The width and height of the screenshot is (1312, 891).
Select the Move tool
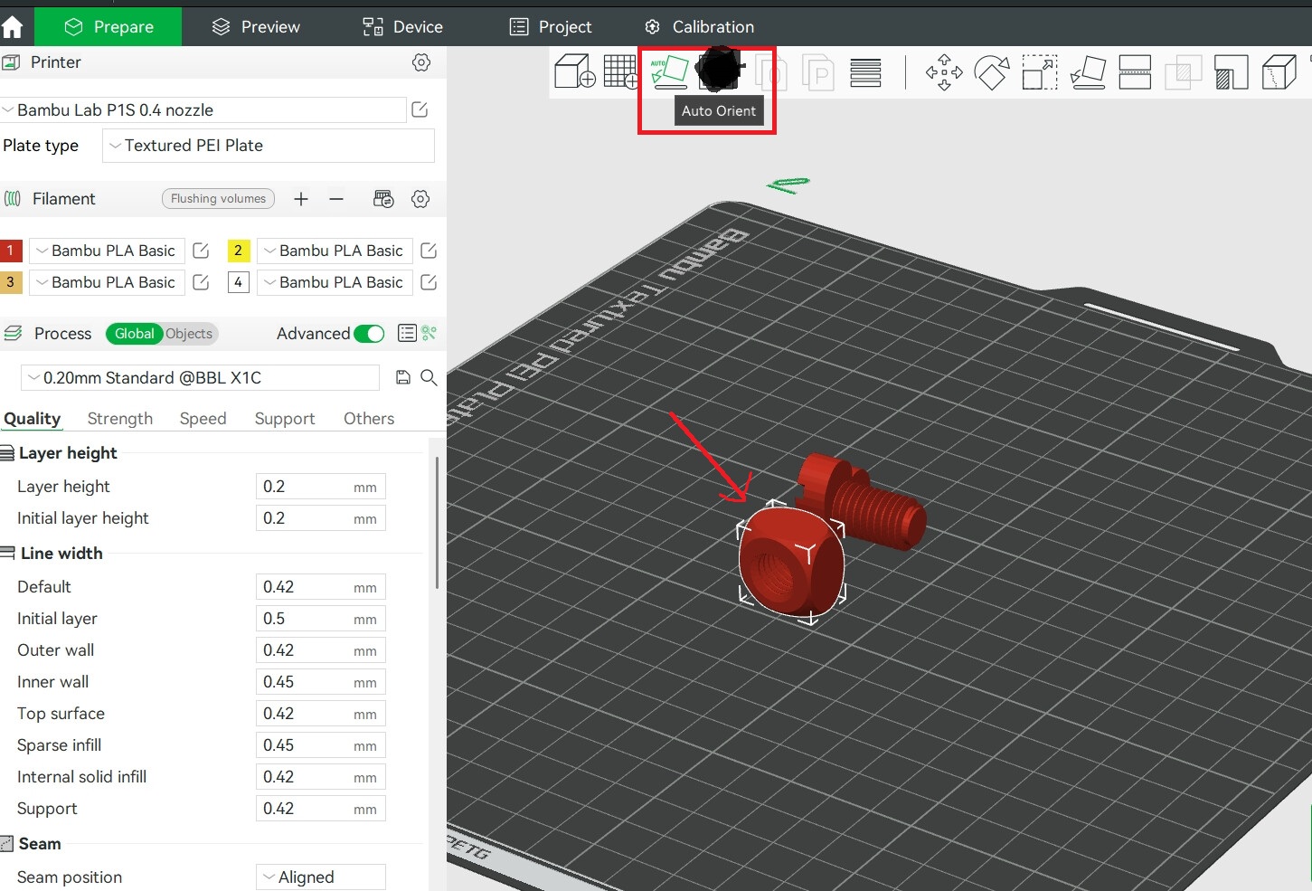944,72
